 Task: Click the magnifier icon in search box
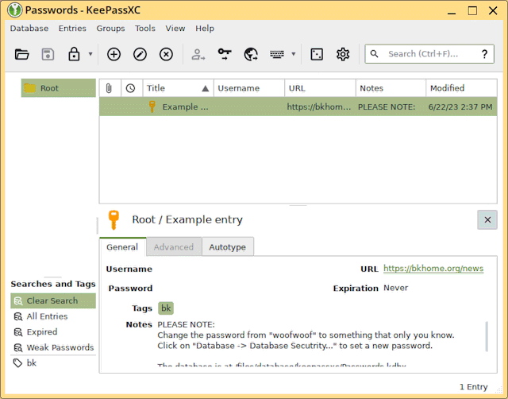374,54
